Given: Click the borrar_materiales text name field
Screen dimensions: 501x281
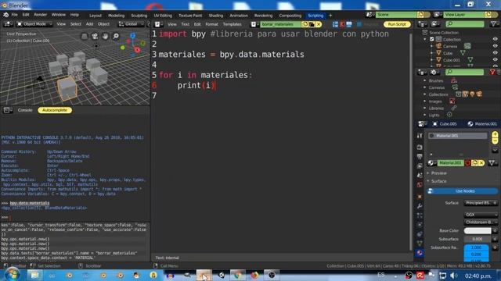Looking at the screenshot, I should pyautogui.click(x=280, y=24).
